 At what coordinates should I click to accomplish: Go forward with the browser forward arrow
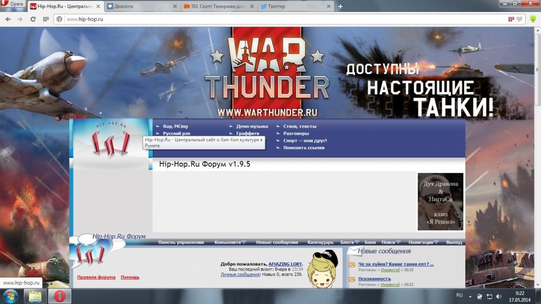20,19
